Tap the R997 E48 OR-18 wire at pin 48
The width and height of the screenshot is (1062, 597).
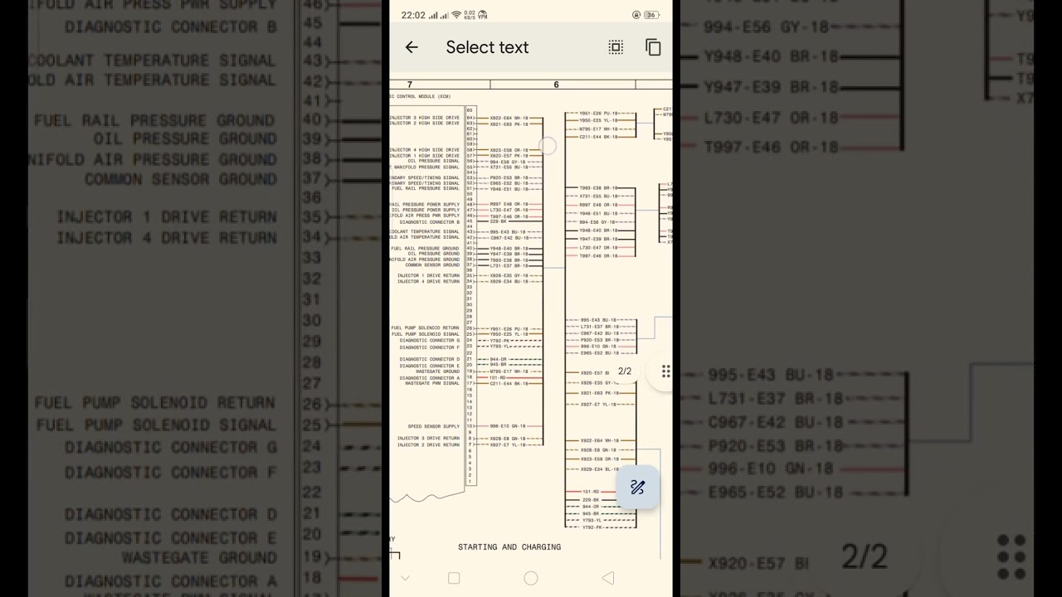[x=509, y=205]
